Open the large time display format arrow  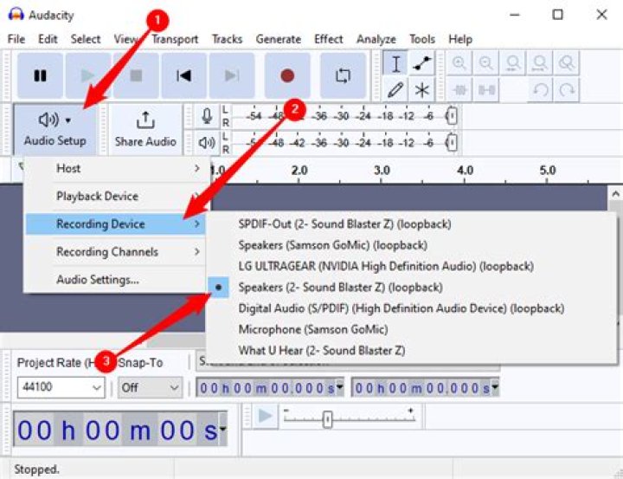point(223,430)
